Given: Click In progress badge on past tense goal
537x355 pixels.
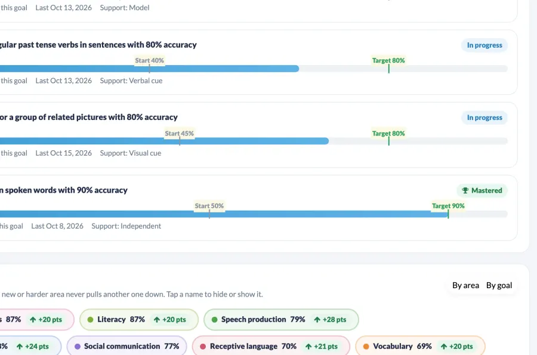Looking at the screenshot, I should (484, 45).
